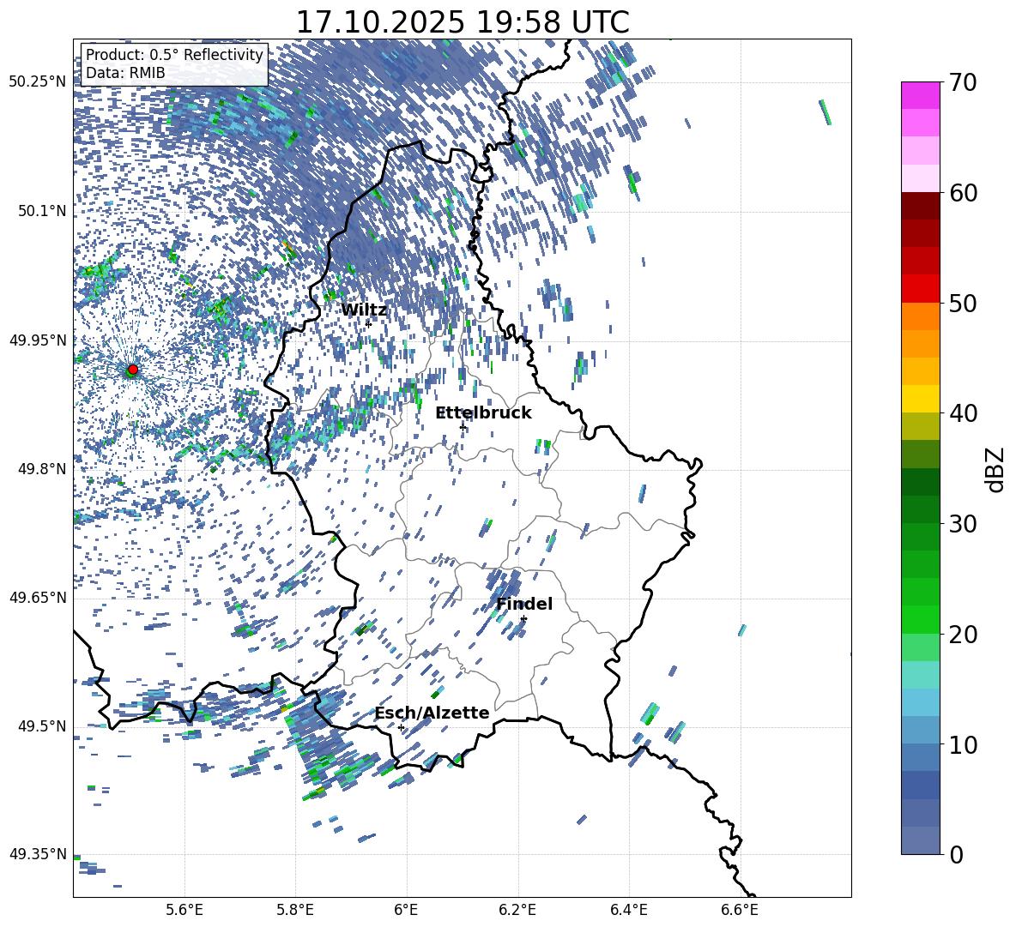This screenshot has width=1016, height=927.
Task: Click the Findel station cross marker
Action: [x=523, y=619]
